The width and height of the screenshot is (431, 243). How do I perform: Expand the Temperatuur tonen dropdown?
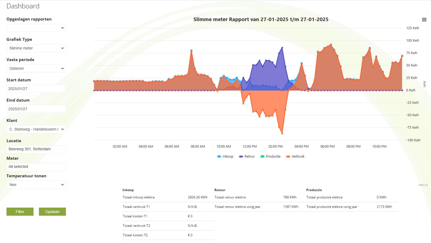[x=36, y=185]
